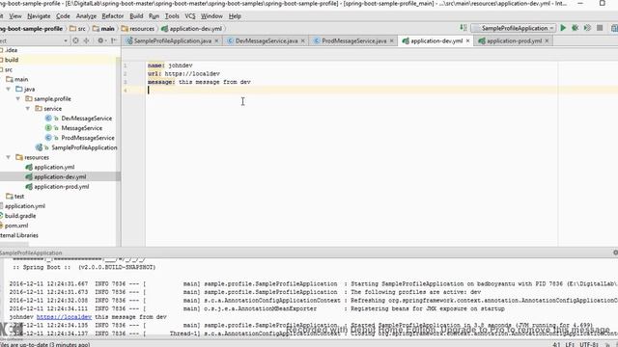
Task: Click the Make Project build icon
Action: tap(463, 28)
